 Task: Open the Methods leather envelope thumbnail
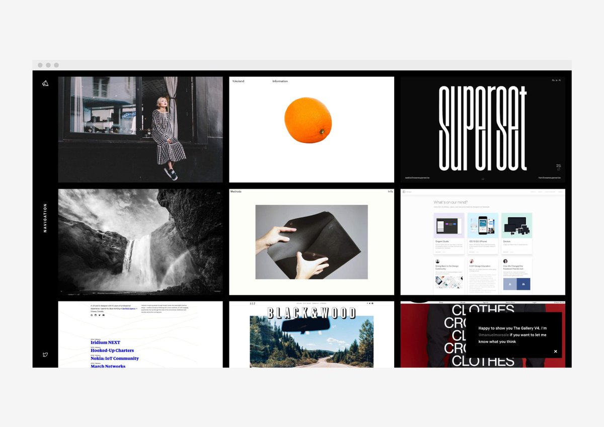[x=312, y=242]
